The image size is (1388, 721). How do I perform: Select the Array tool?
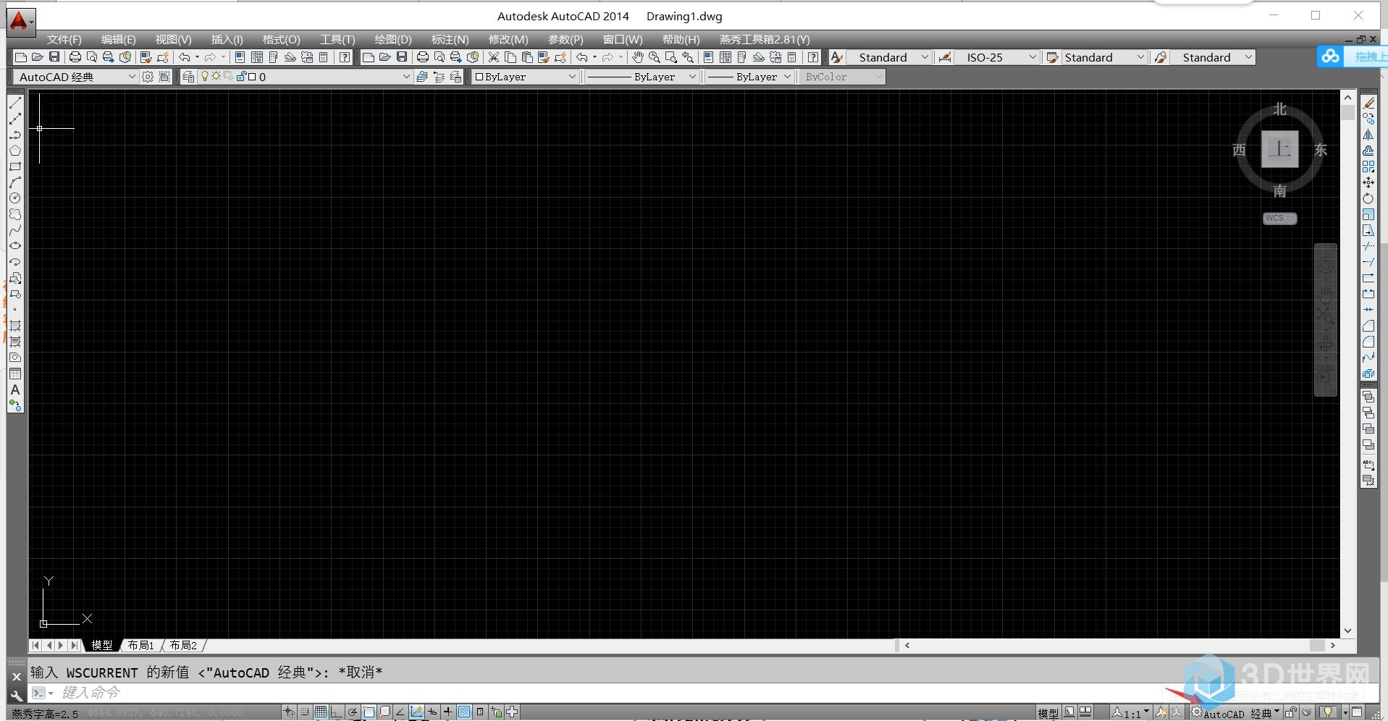1368,166
